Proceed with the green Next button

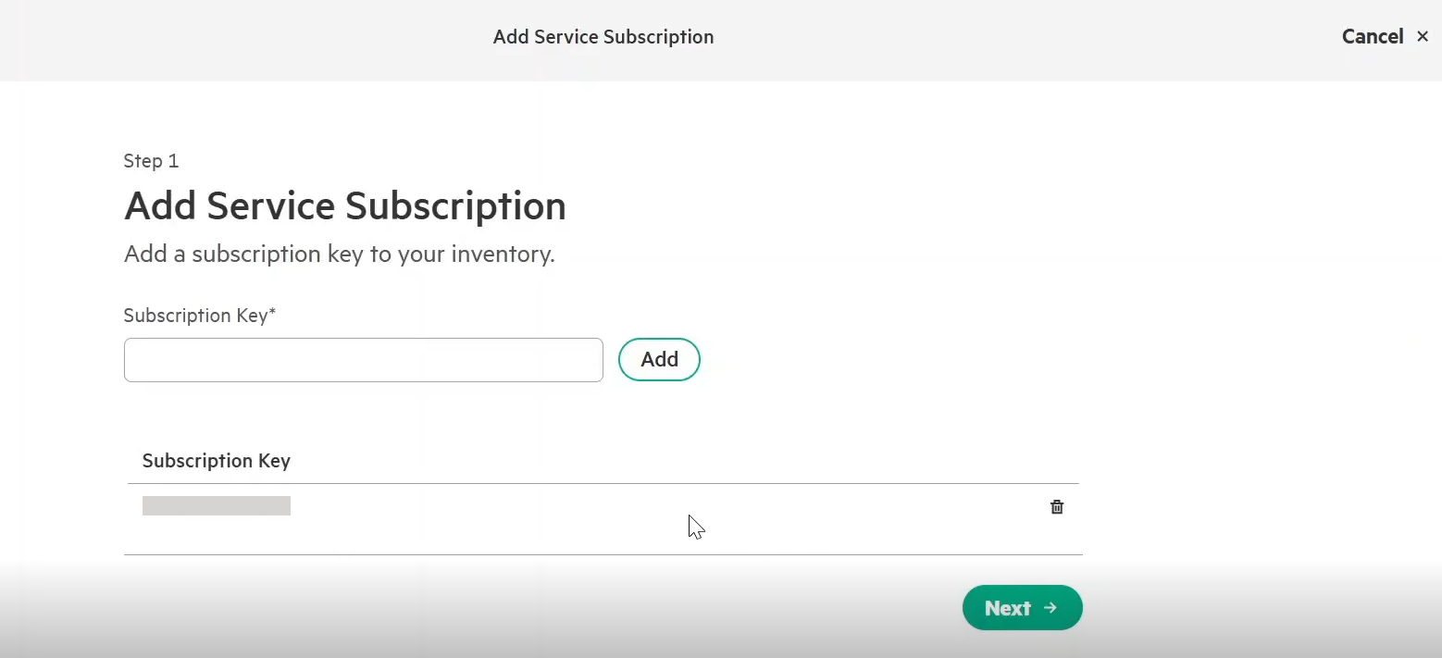coord(1022,608)
